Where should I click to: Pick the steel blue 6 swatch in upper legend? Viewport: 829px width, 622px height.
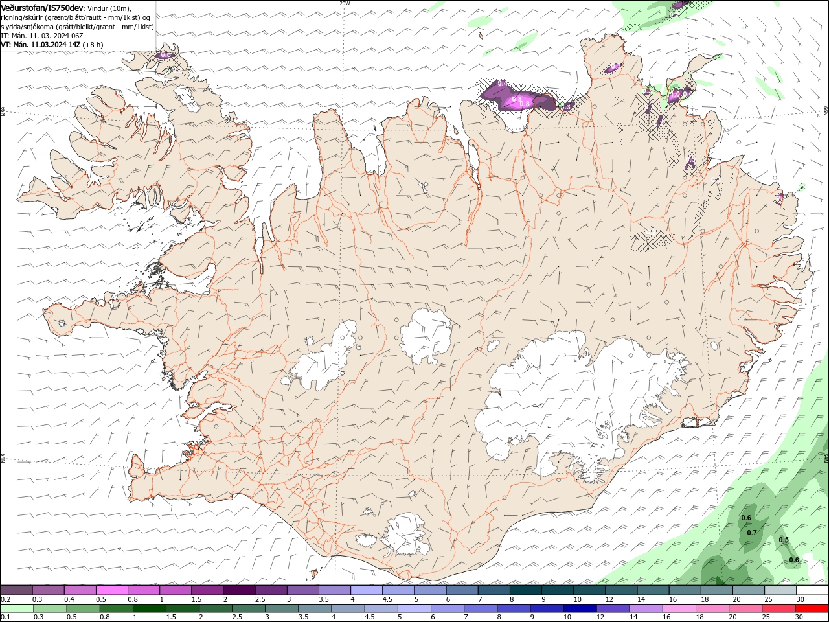click(x=462, y=590)
